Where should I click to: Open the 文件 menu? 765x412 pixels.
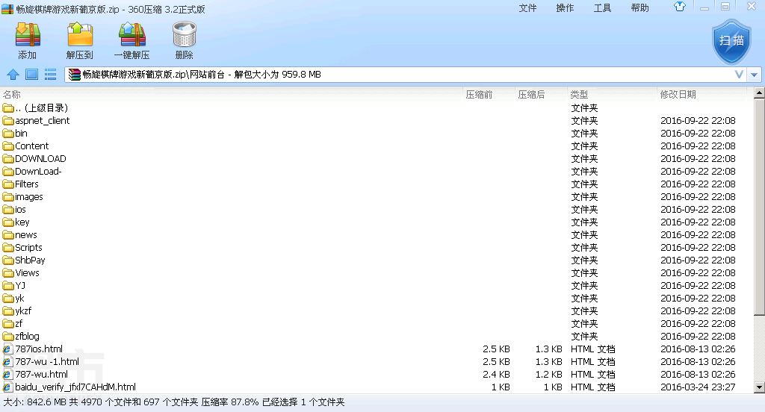point(527,7)
